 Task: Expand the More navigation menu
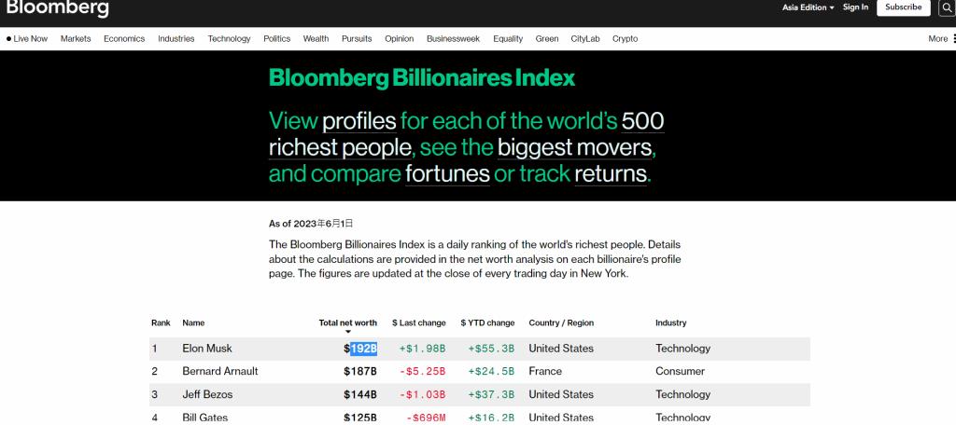pyautogui.click(x=940, y=39)
